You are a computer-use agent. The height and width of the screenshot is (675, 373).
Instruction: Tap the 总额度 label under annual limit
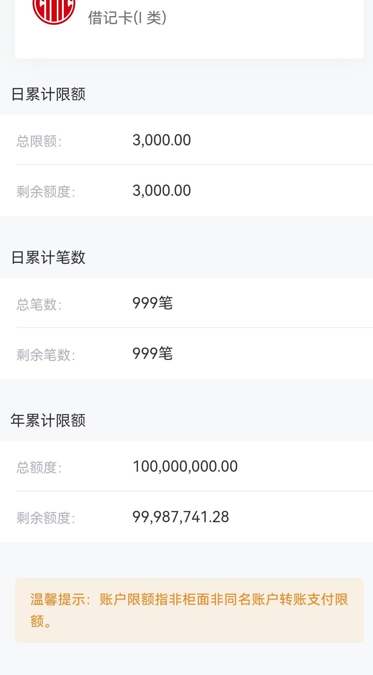tap(39, 467)
